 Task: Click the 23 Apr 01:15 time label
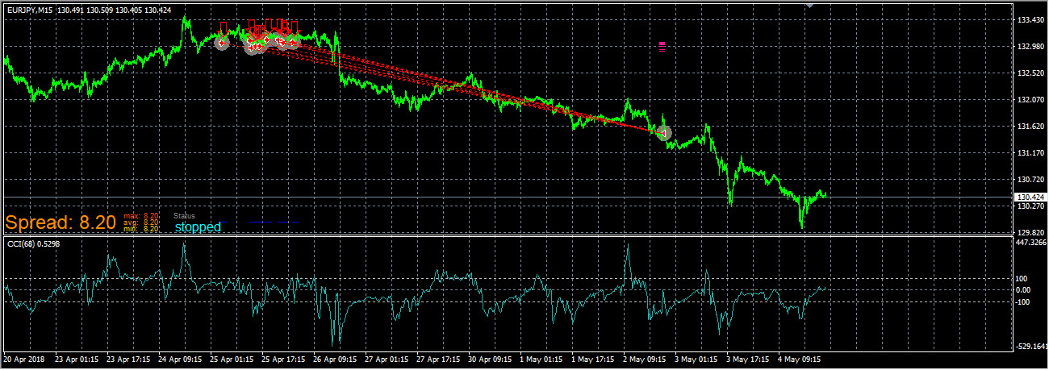(x=78, y=359)
